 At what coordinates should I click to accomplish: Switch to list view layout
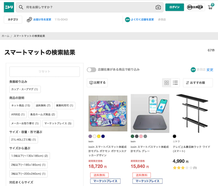pos(175,83)
